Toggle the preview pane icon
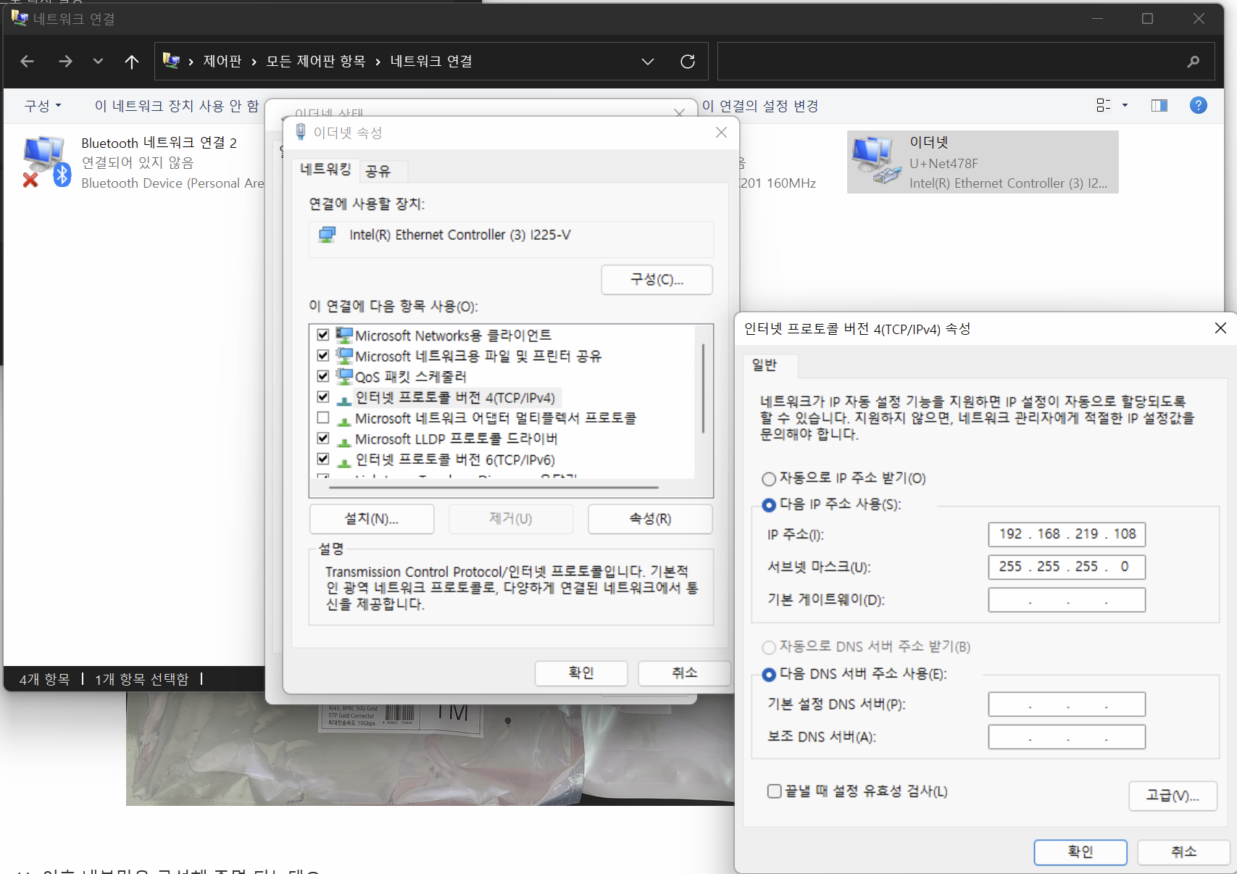Screen dimensions: 1237x874 pyautogui.click(x=1159, y=106)
